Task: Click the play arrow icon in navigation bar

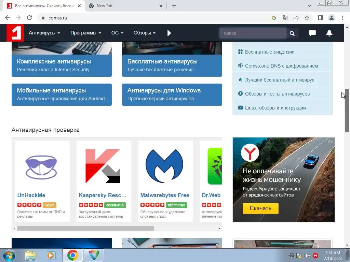Action: click(x=169, y=33)
